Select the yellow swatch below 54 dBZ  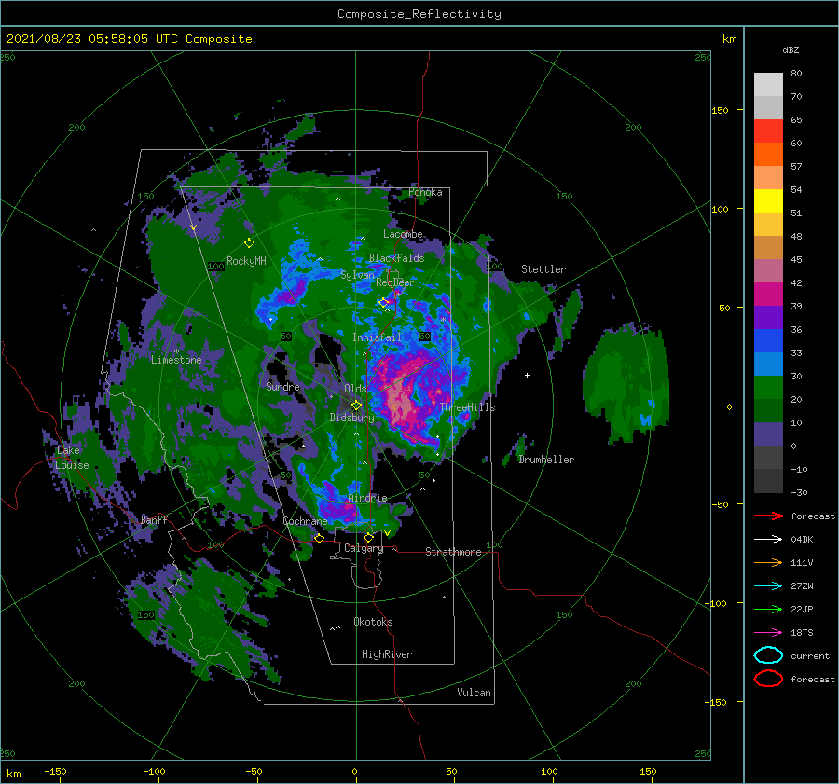pos(768,200)
